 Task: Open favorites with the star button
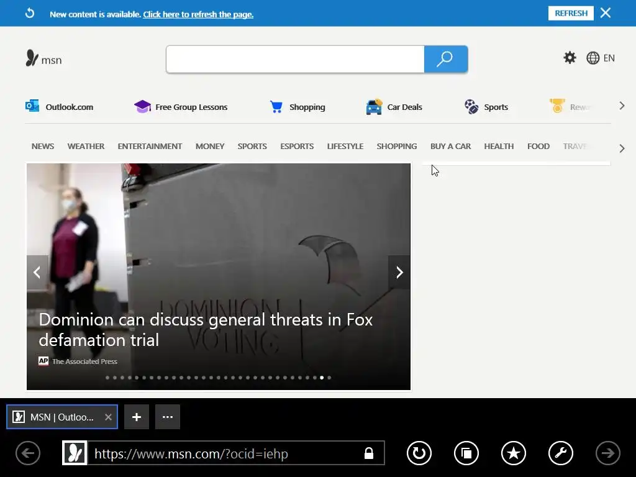coord(514,453)
